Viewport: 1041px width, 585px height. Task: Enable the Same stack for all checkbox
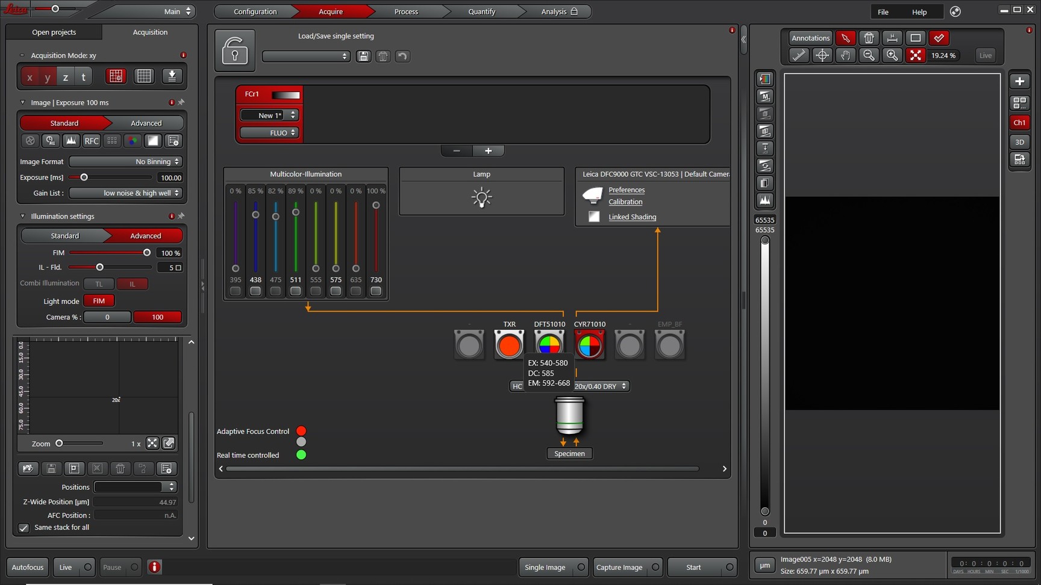23,528
